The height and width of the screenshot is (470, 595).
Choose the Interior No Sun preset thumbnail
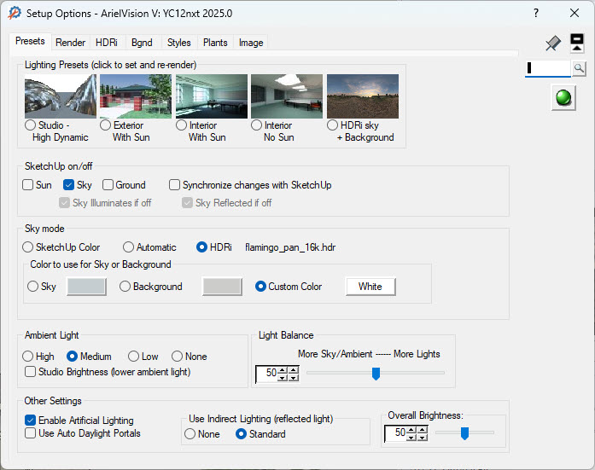[287, 96]
